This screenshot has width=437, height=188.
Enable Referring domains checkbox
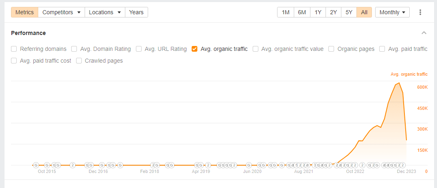(14, 49)
